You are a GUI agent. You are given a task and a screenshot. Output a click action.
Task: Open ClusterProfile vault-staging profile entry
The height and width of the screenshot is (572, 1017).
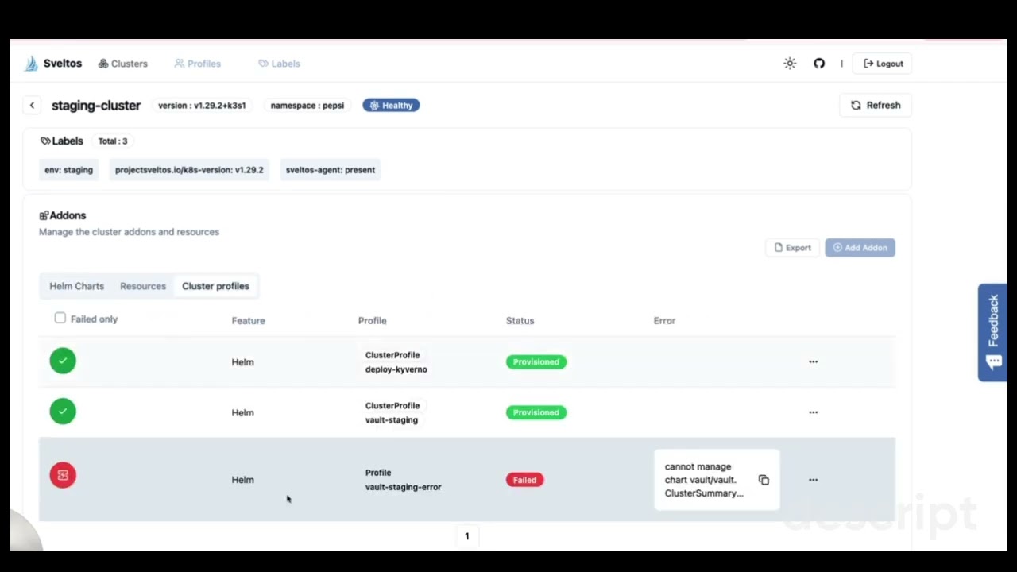pos(392,412)
